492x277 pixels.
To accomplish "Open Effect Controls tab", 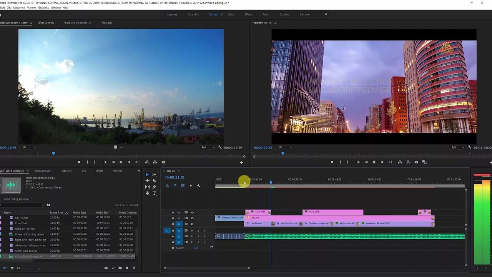I will pos(46,23).
